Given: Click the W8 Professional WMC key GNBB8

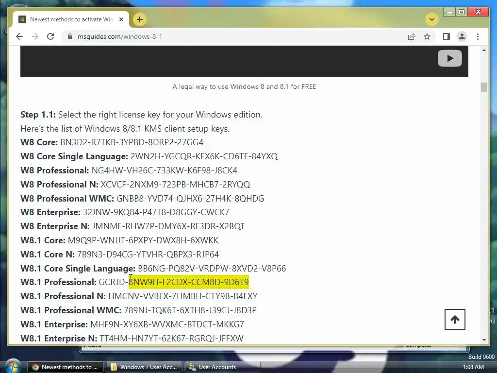Looking at the screenshot, I should coord(190,199).
